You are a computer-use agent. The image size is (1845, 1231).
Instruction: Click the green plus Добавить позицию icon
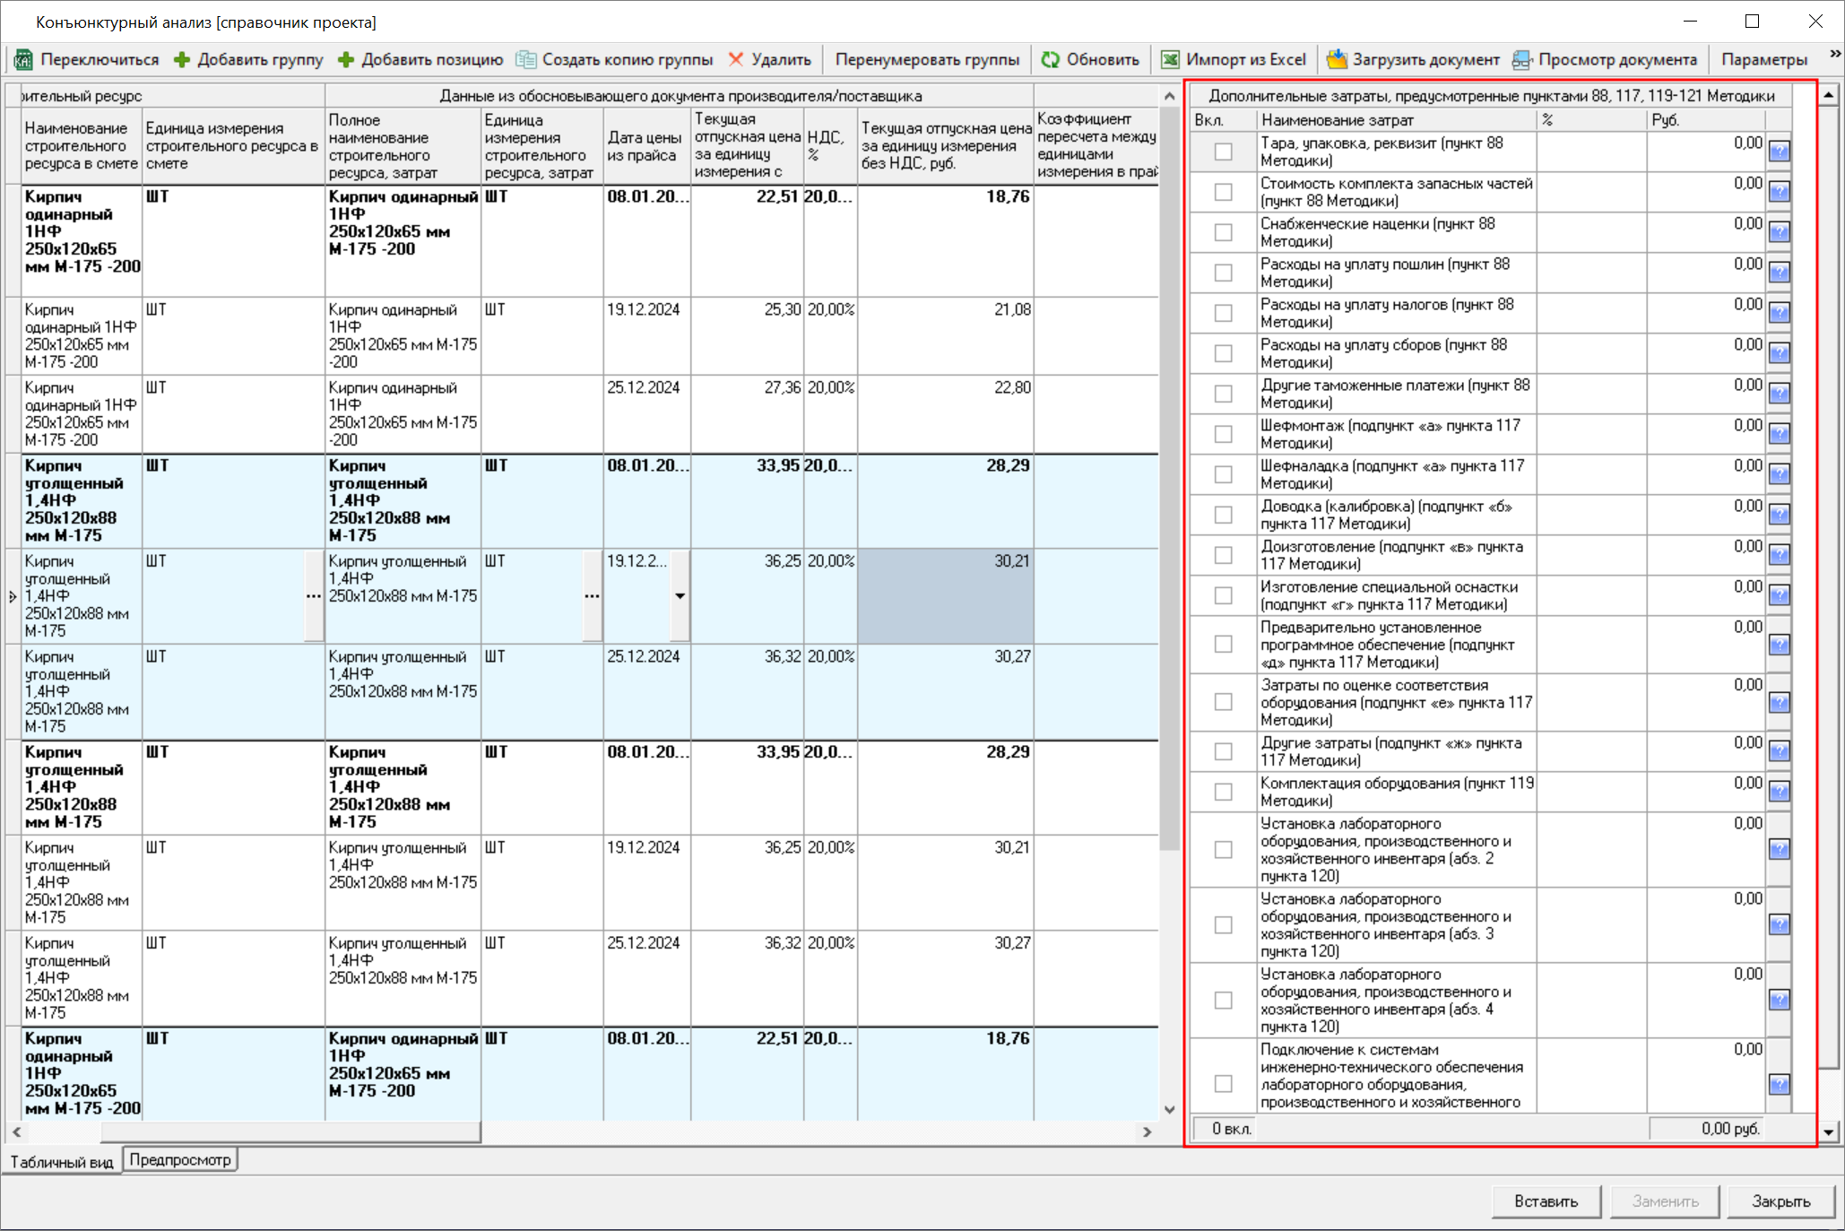point(346,60)
